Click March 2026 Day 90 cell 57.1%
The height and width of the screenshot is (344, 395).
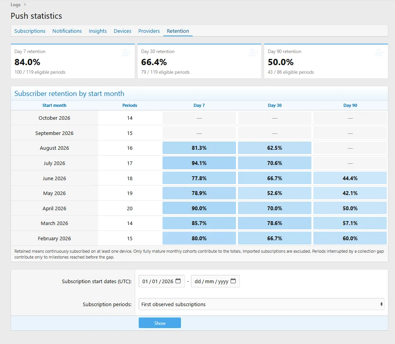click(350, 223)
